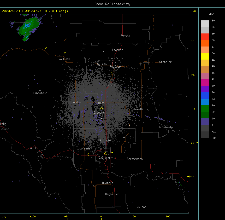Pick the indigo 0-10 dBZ legend color
Screen dimensions: 225x220
coord(205,122)
